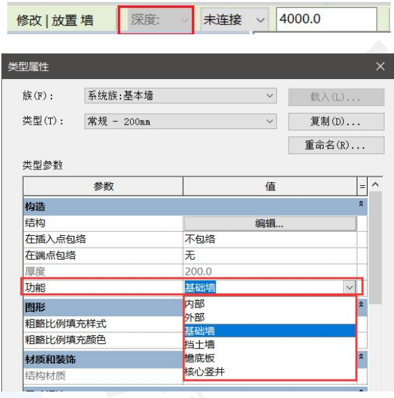
Task: Open the 功能 value dropdown arrow
Action: tap(350, 287)
